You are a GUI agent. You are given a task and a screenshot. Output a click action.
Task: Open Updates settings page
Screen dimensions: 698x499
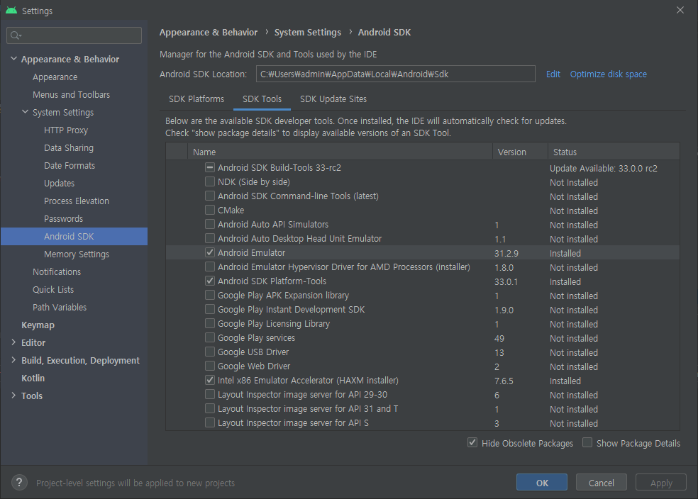click(x=59, y=184)
